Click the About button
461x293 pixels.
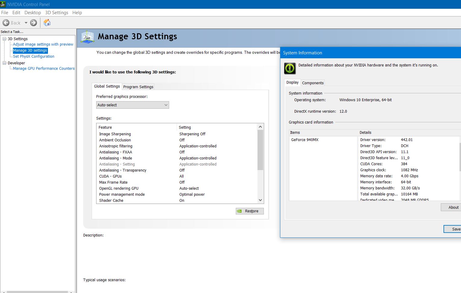(451, 207)
